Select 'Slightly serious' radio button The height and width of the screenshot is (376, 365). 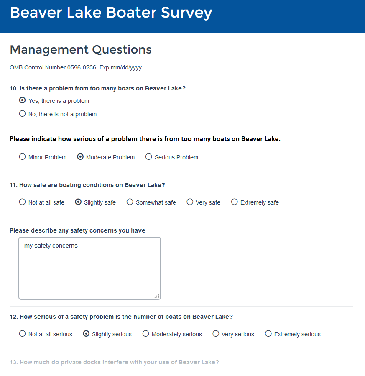coord(86,334)
